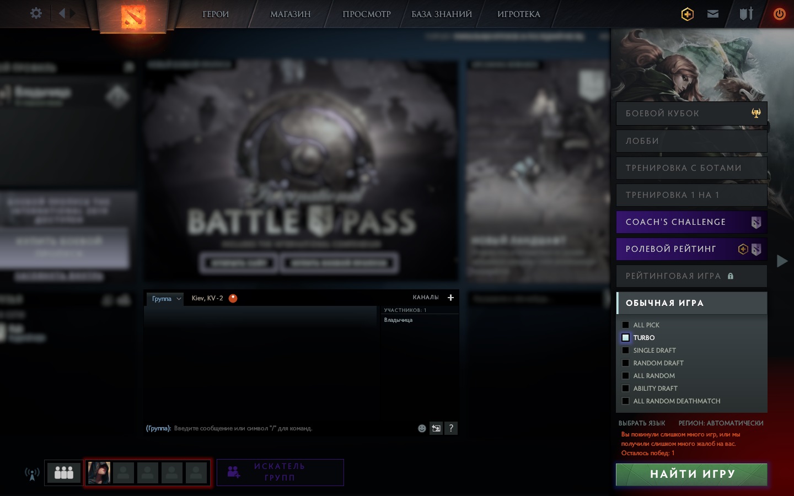Screen dimensions: 794x496
Task: Open Искатель групп party finder
Action: 280,472
